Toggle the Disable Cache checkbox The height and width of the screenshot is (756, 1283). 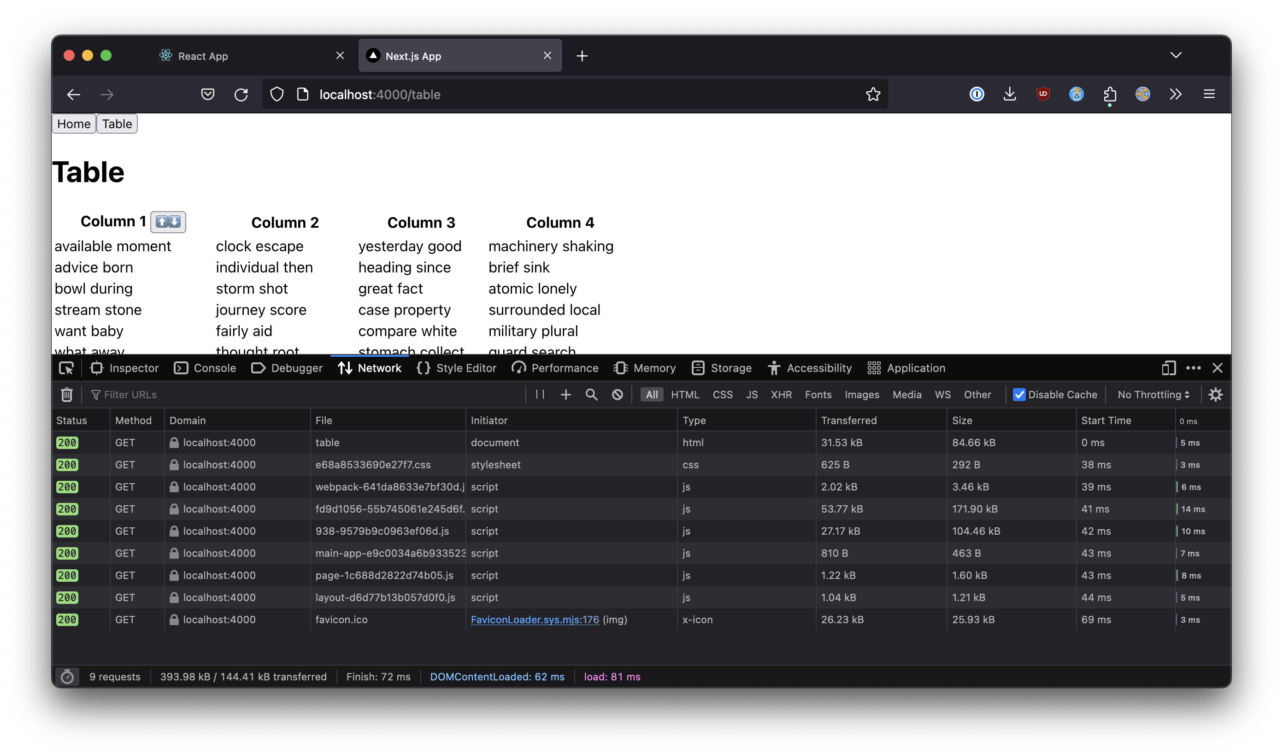coord(1019,394)
